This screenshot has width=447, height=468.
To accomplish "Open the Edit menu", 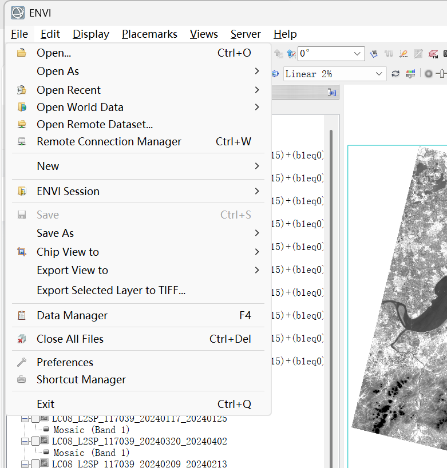I will (50, 34).
